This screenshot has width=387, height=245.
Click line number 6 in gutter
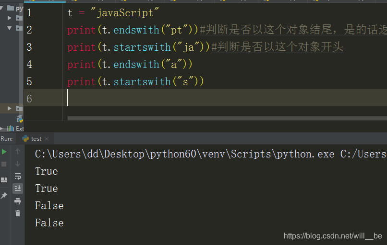(x=29, y=99)
